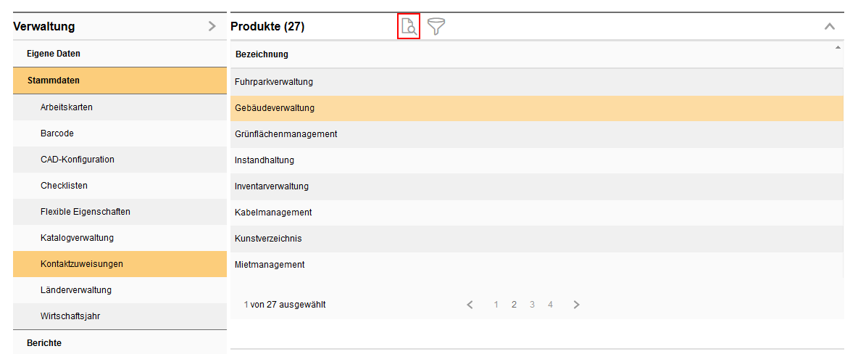Image resolution: width=858 pixels, height=354 pixels.
Task: Select the Fuhrparkverwaltung product row
Action: (274, 82)
